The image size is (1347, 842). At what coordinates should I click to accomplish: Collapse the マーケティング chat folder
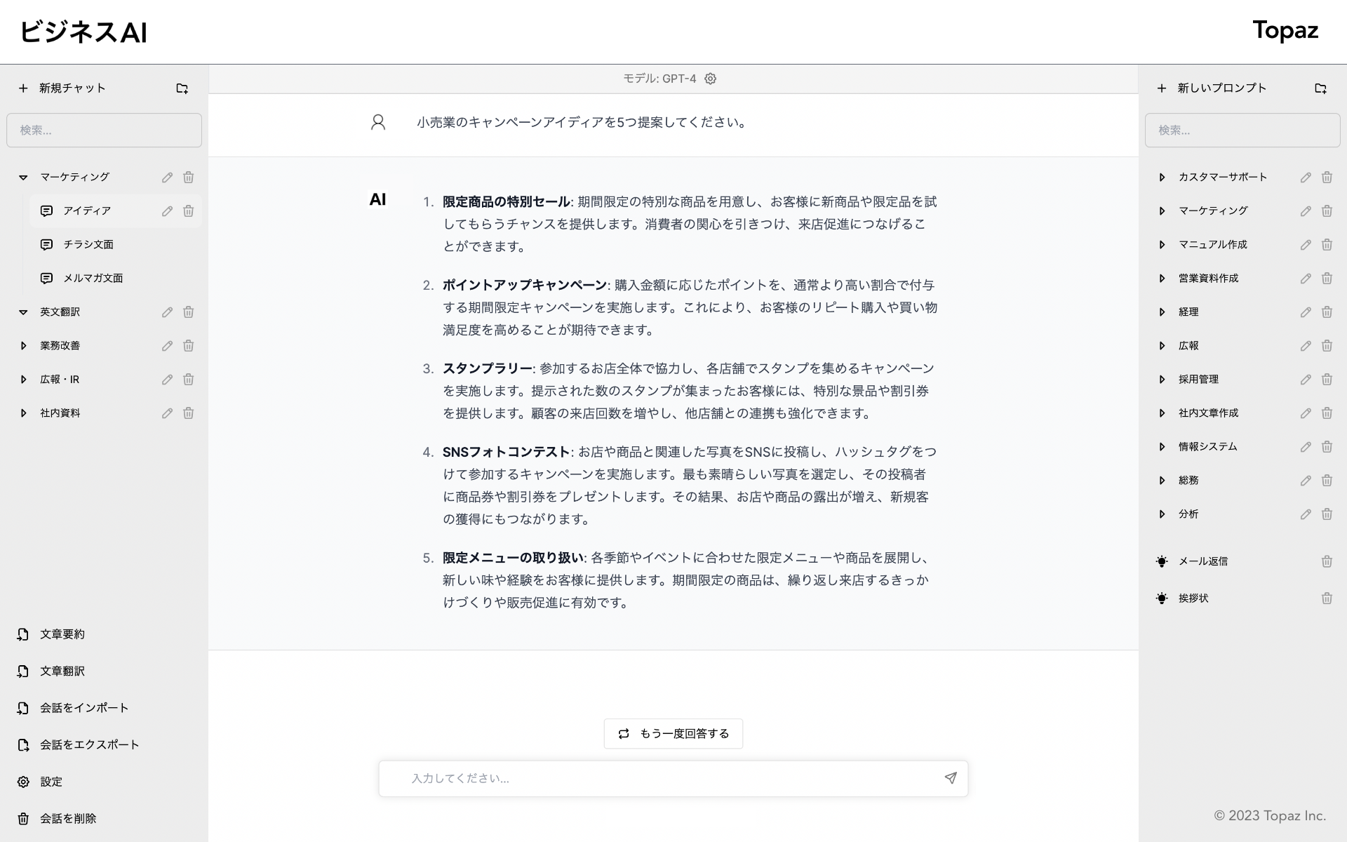click(23, 178)
